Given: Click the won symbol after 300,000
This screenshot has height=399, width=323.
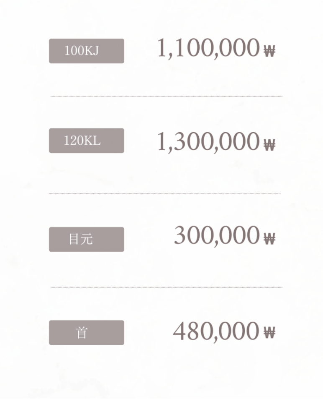Looking at the screenshot, I should click(x=269, y=239).
